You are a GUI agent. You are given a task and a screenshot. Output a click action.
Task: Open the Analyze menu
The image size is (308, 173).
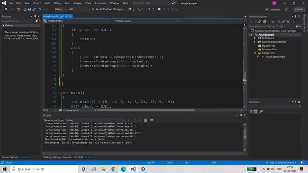coord(77,3)
